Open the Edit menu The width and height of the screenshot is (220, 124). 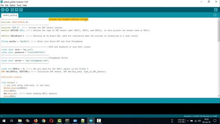click(x=7, y=6)
